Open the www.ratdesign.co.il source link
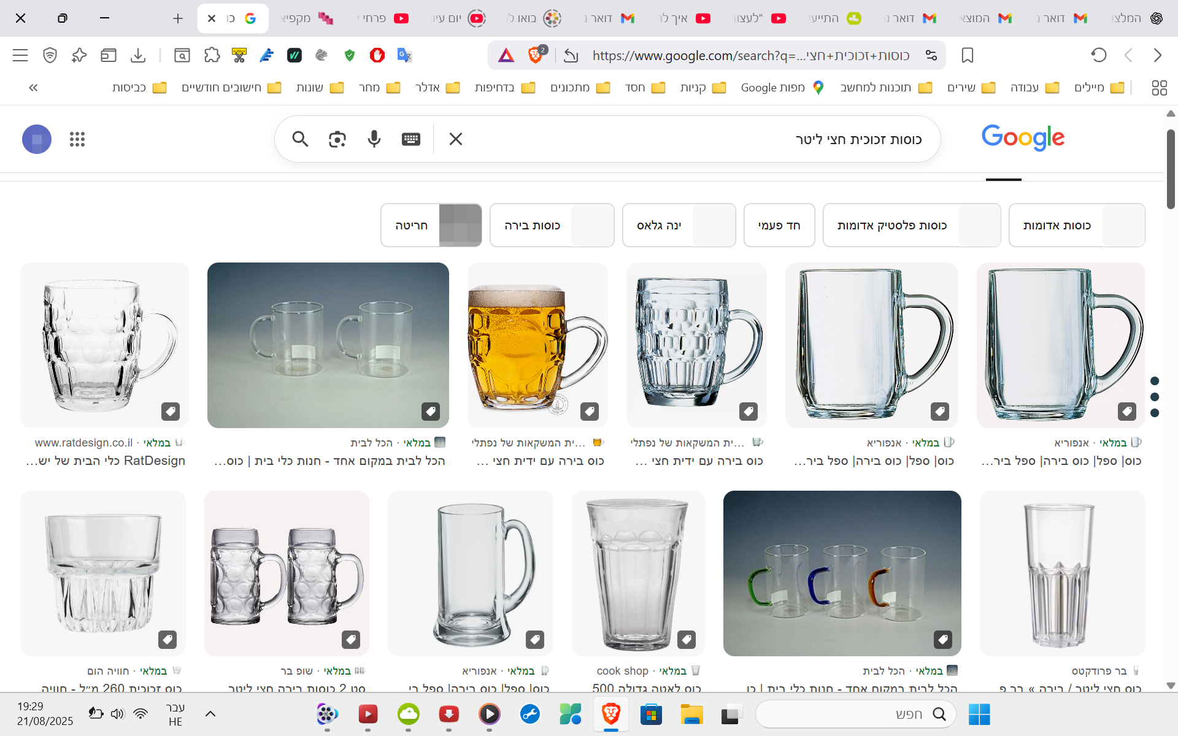This screenshot has width=1178, height=736. point(84,443)
